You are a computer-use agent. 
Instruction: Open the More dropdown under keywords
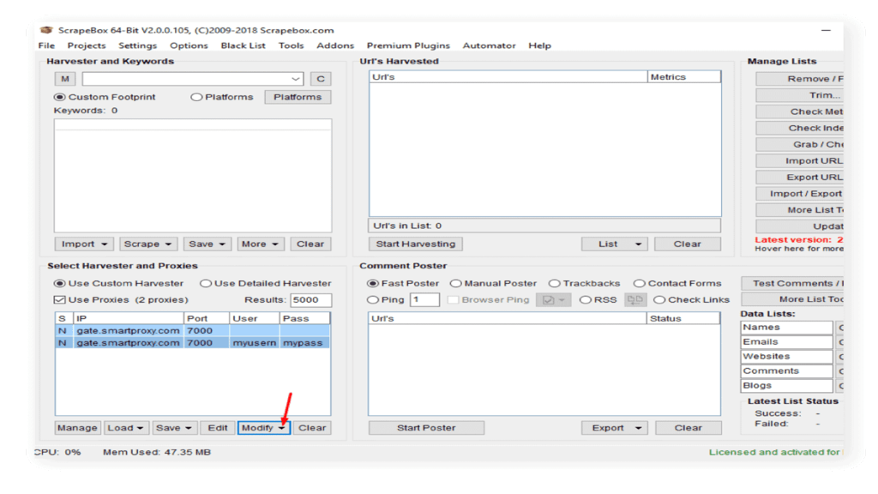point(260,244)
